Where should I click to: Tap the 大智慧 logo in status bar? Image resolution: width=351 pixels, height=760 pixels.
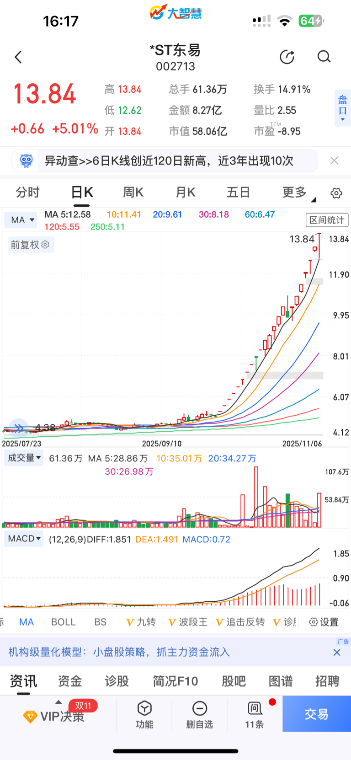175,12
